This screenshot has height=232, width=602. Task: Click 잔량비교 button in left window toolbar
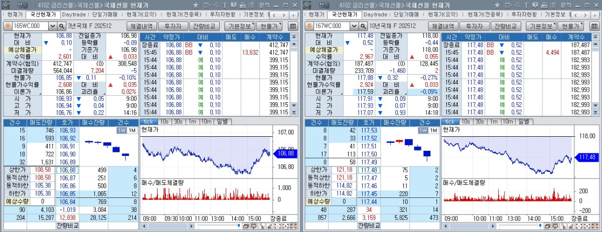click(204, 26)
